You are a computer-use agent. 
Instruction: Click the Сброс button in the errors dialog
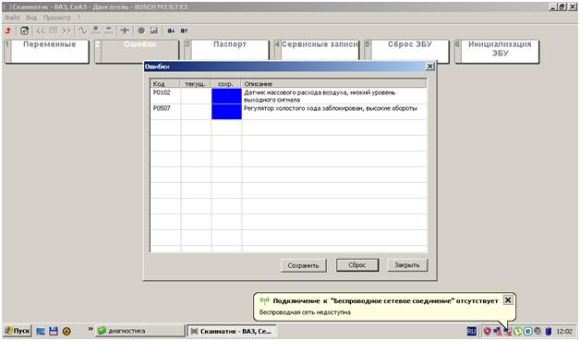pos(357,265)
